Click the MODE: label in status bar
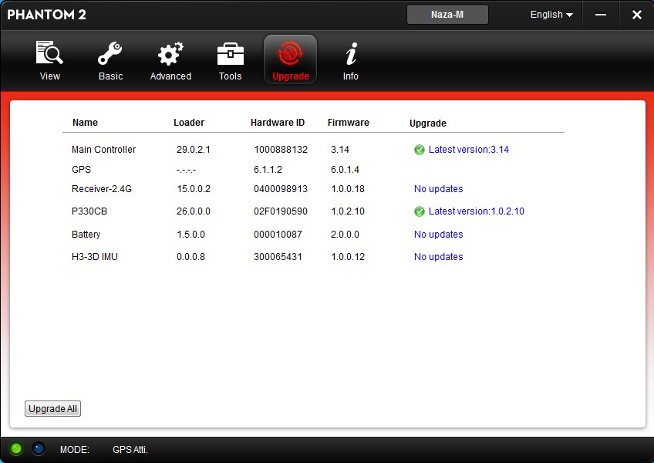The height and width of the screenshot is (463, 654). coord(75,450)
